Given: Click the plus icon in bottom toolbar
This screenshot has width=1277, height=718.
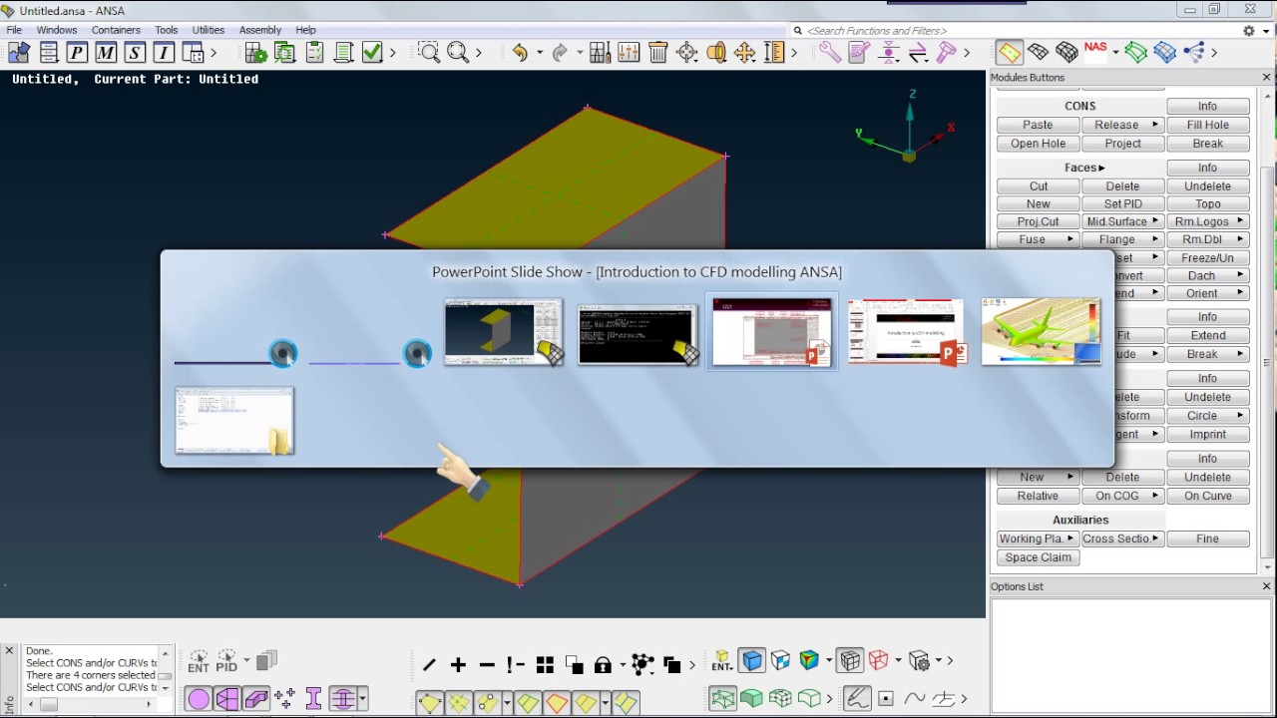Looking at the screenshot, I should pos(458,665).
